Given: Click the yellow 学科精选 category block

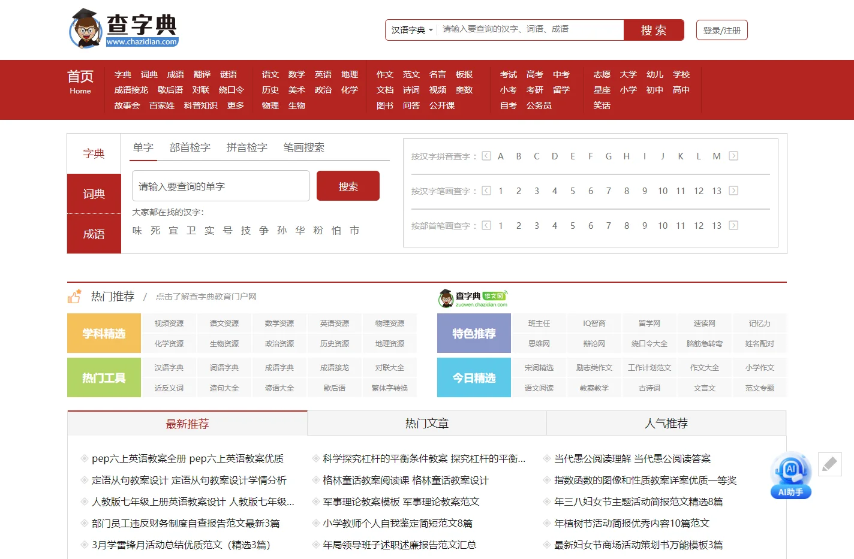Looking at the screenshot, I should pyautogui.click(x=104, y=333).
